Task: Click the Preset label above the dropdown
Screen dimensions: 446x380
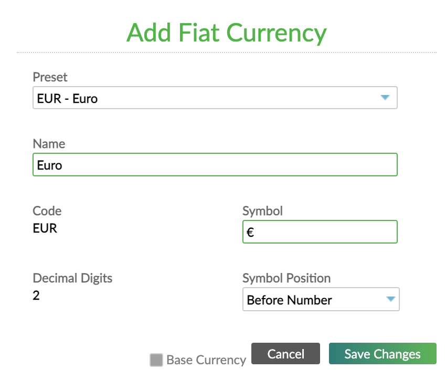Action: 50,77
